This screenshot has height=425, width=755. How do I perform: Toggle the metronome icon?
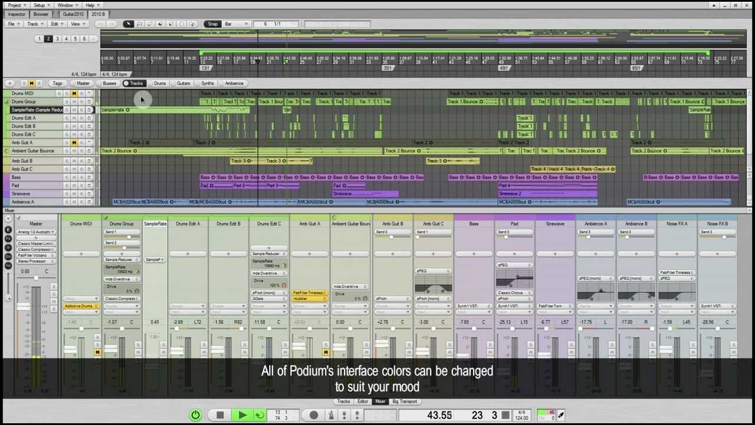click(x=330, y=415)
